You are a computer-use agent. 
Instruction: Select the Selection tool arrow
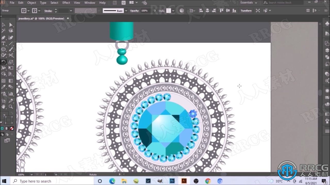click(3, 25)
